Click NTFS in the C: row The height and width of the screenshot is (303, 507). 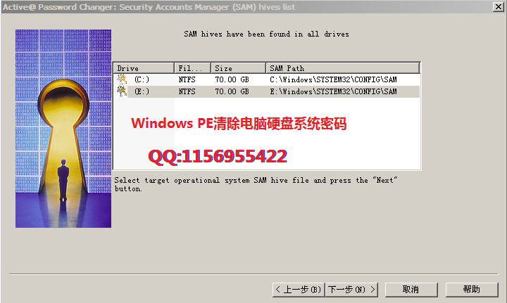tap(187, 79)
